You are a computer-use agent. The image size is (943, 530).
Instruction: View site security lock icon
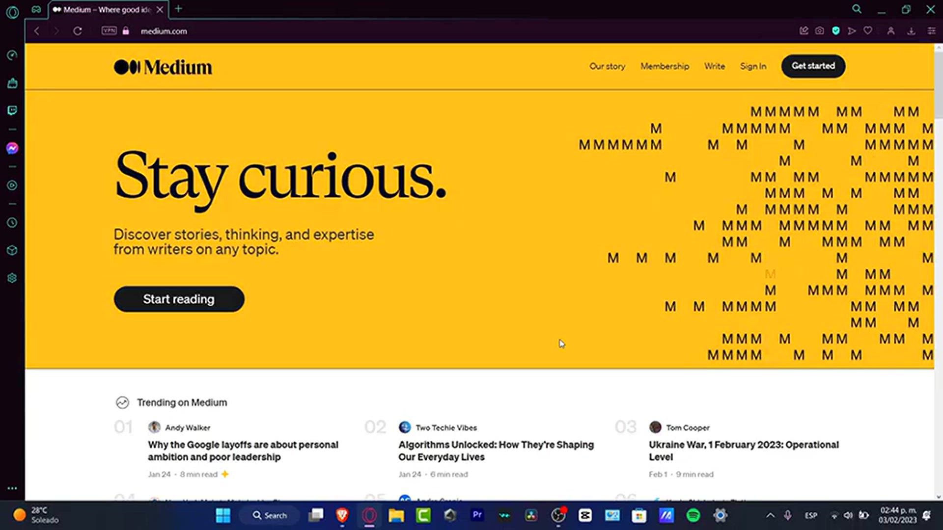click(126, 31)
